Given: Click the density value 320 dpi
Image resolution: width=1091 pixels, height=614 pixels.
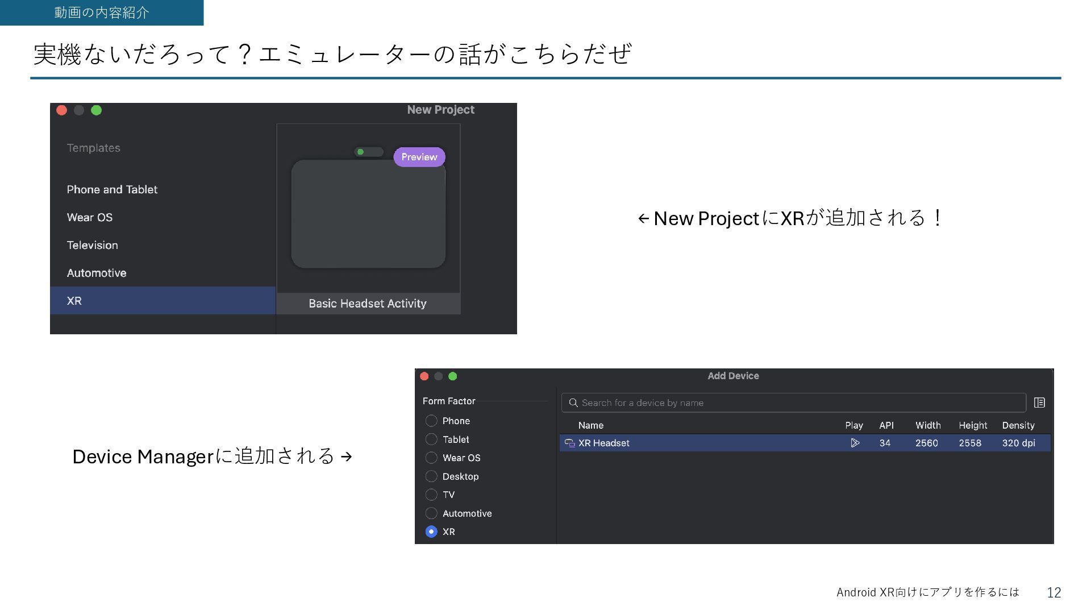Looking at the screenshot, I should click(x=1018, y=443).
